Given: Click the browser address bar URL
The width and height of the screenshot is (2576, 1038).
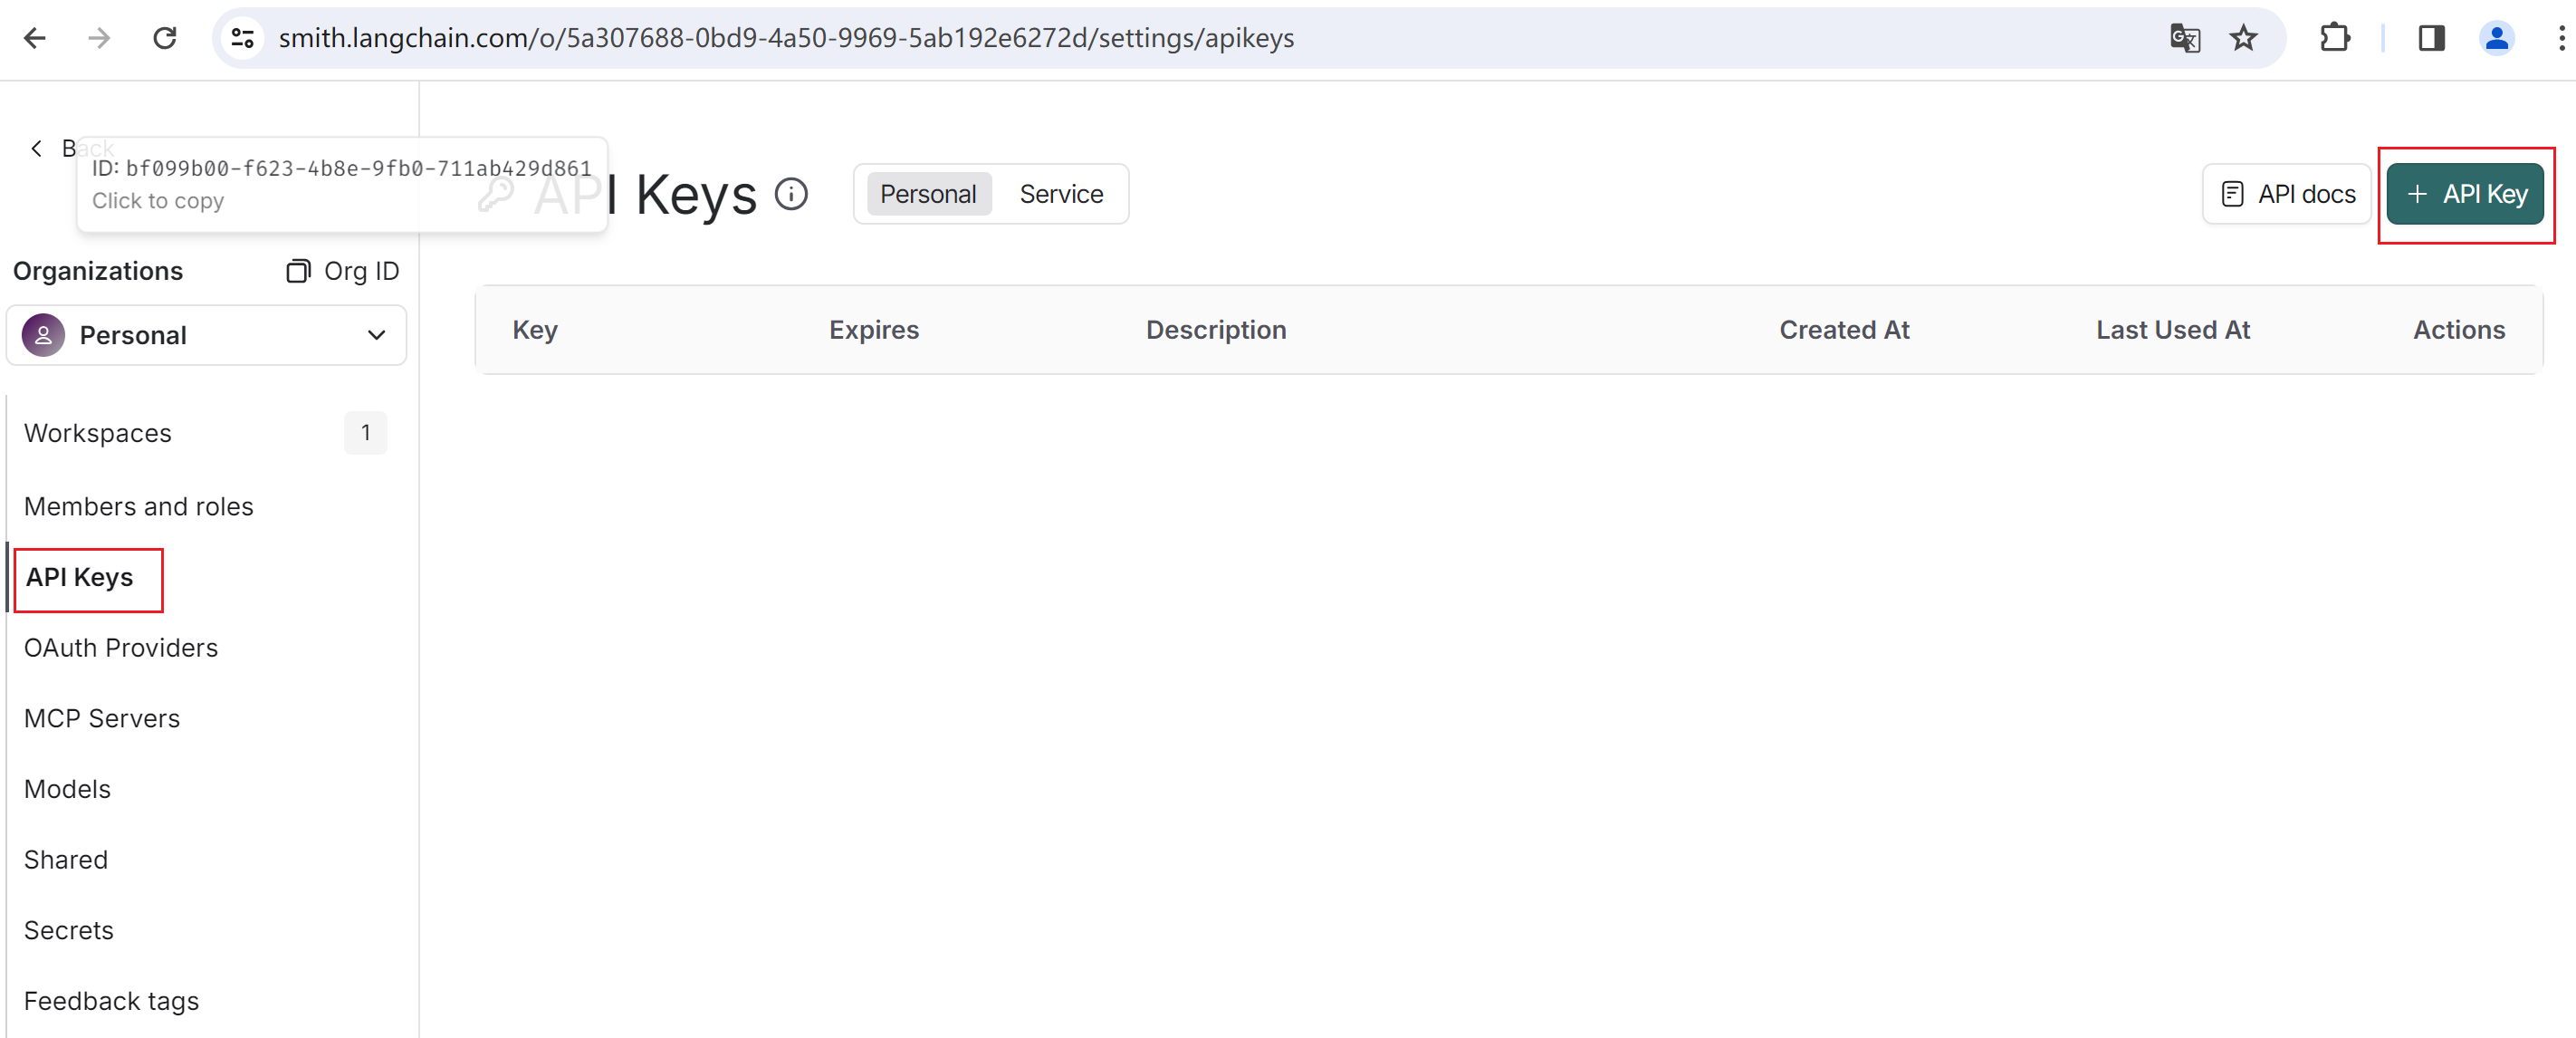Looking at the screenshot, I should click(786, 38).
